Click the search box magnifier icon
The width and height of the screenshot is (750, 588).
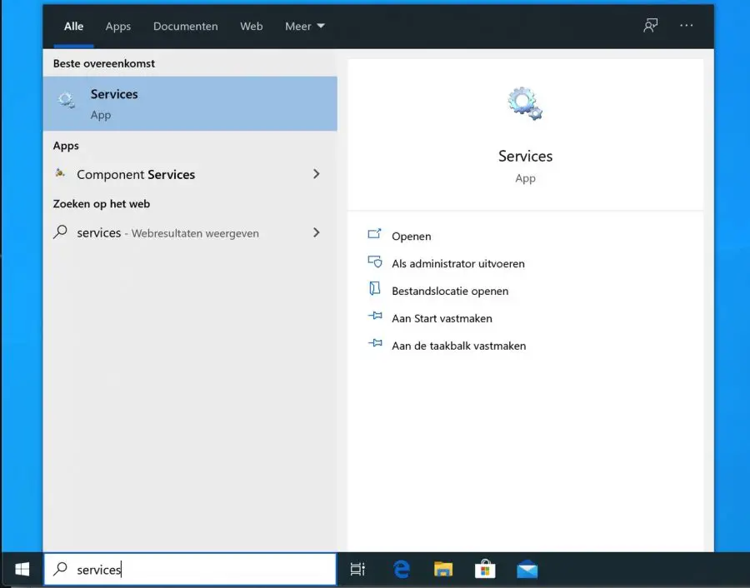click(60, 568)
